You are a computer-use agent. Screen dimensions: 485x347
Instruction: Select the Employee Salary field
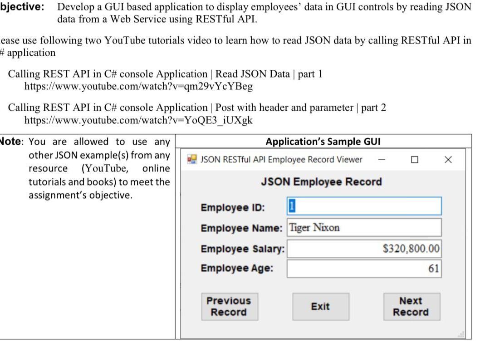pos(364,249)
